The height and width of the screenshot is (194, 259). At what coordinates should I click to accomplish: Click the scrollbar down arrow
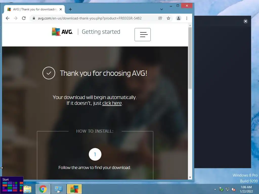pos(190,177)
